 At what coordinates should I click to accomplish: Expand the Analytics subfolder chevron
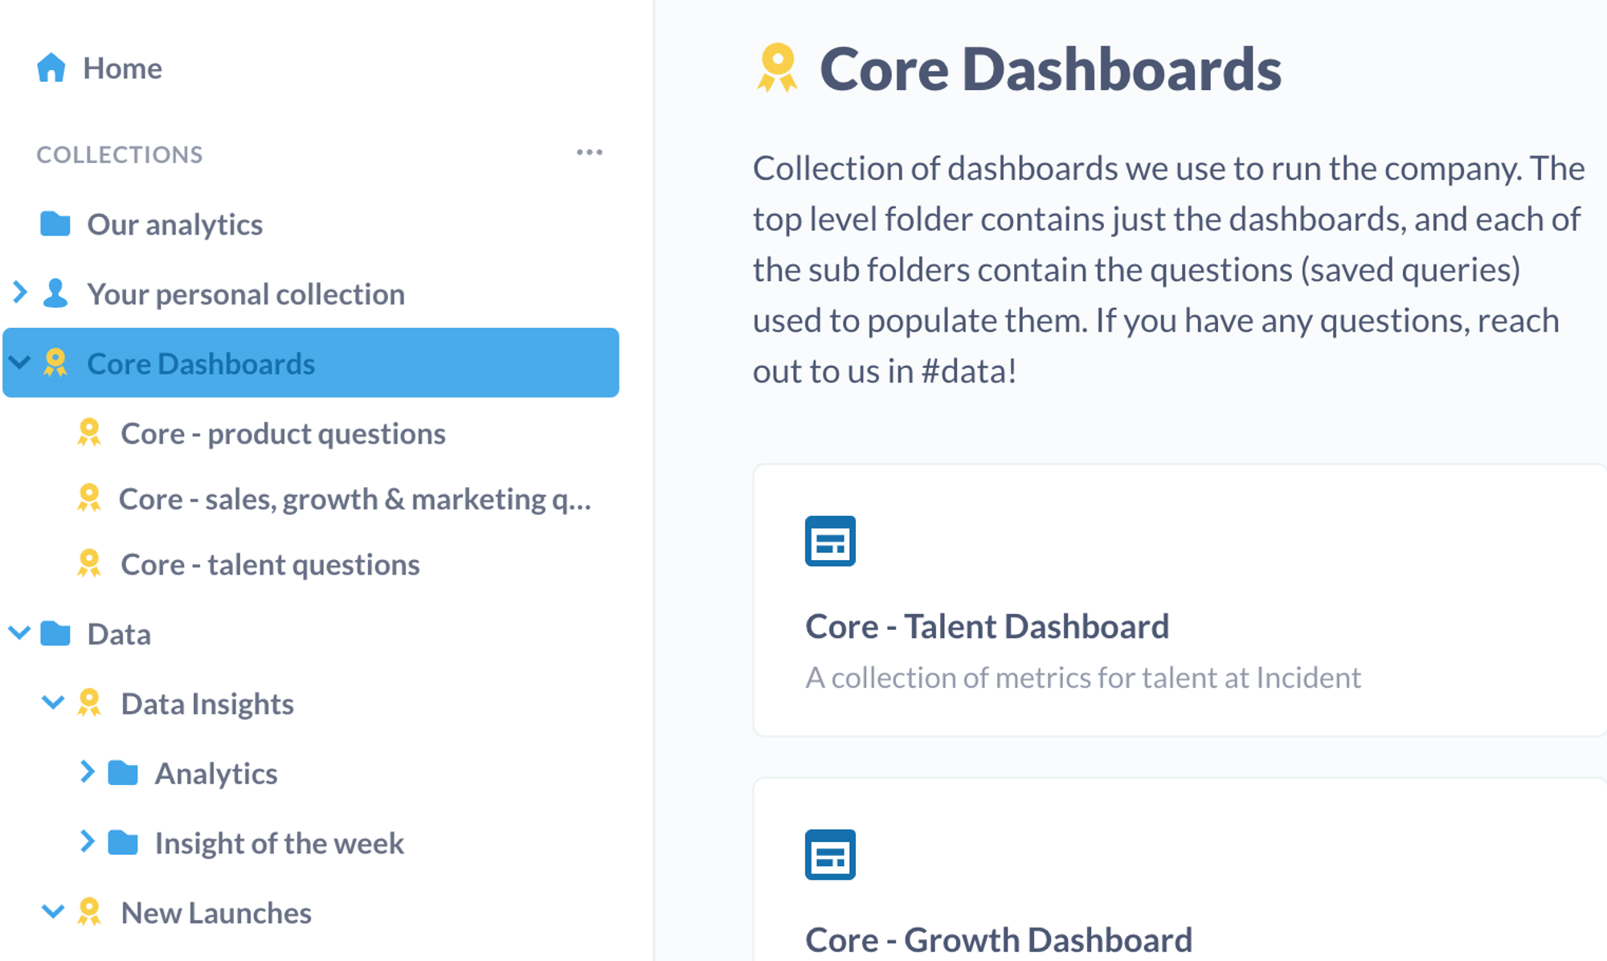tap(87, 772)
